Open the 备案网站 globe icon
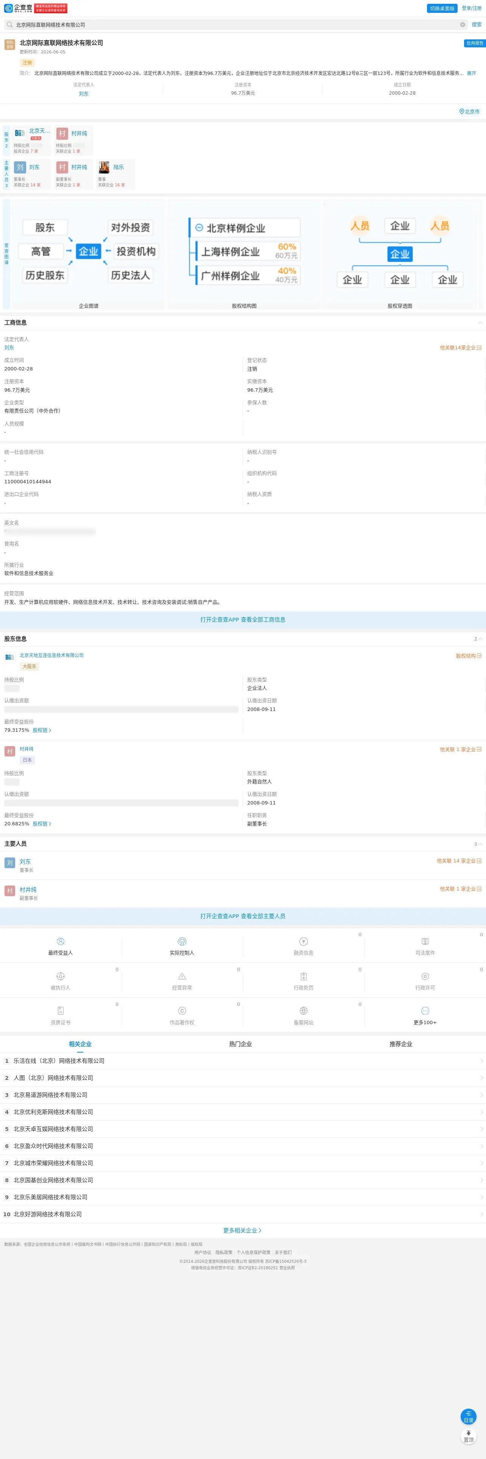Image resolution: width=486 pixels, height=1459 pixels. (303, 1011)
